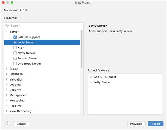167x130 pixels.
Task: Select the 'Netty Server' feature label
Action: pos(26,53)
